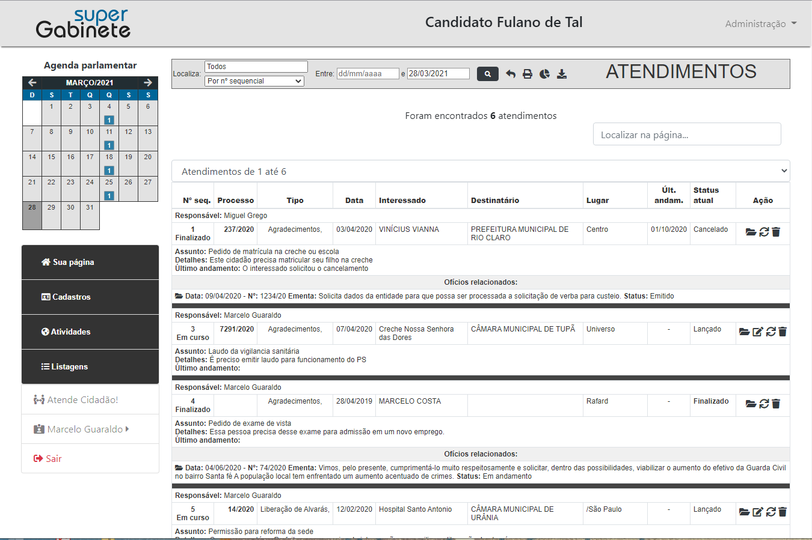
Task: Edit the Creche Nossa Senhora atendimento
Action: point(757,332)
